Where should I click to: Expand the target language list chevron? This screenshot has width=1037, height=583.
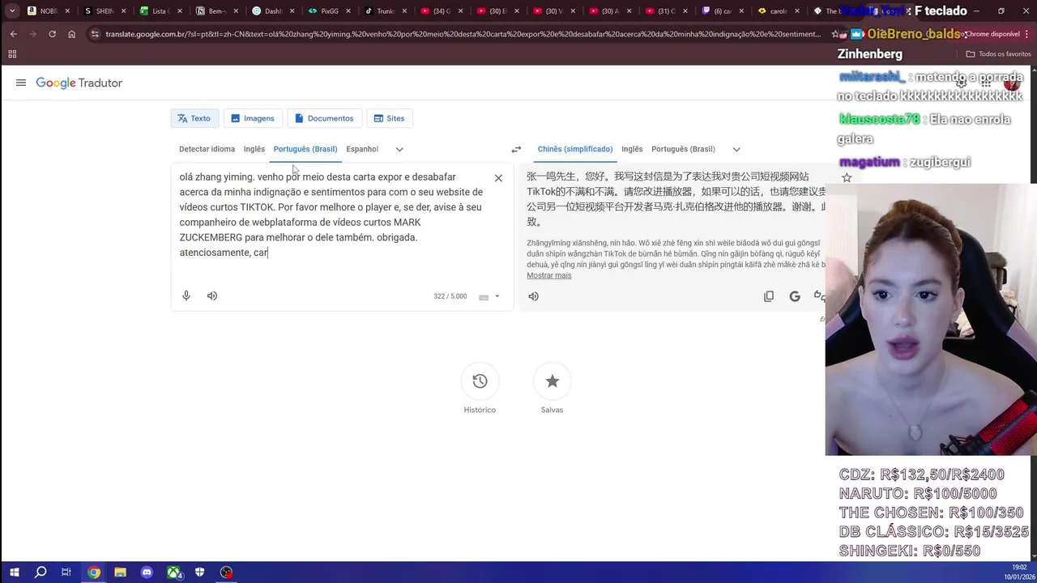736,149
